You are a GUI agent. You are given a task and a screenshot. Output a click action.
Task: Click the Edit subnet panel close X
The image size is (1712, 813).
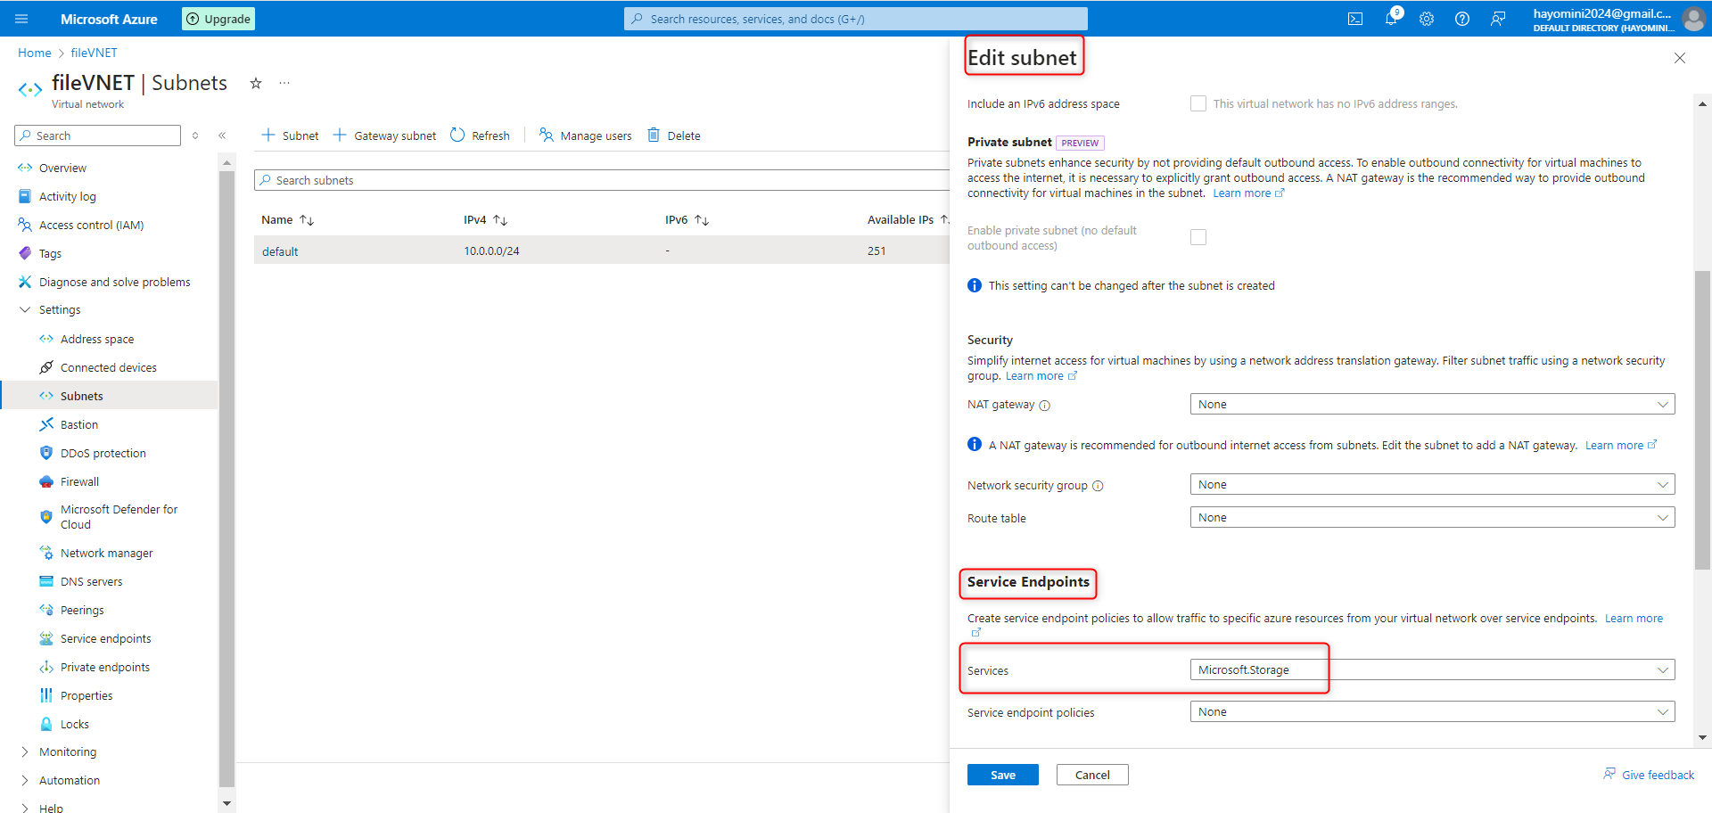[1680, 58]
